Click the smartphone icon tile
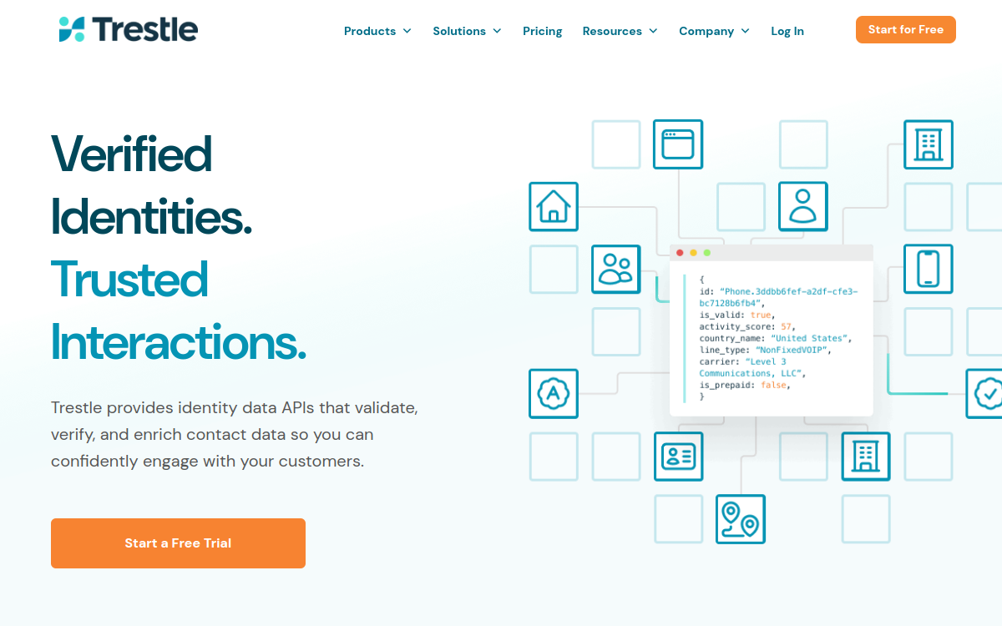 929,269
